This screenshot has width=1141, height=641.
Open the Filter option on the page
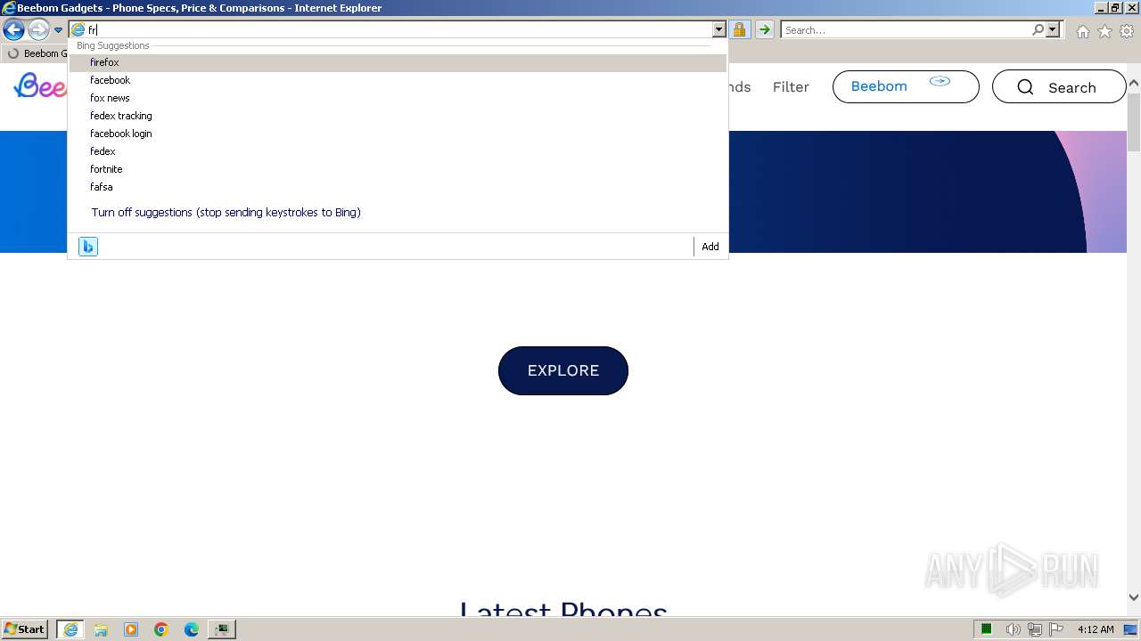click(791, 87)
